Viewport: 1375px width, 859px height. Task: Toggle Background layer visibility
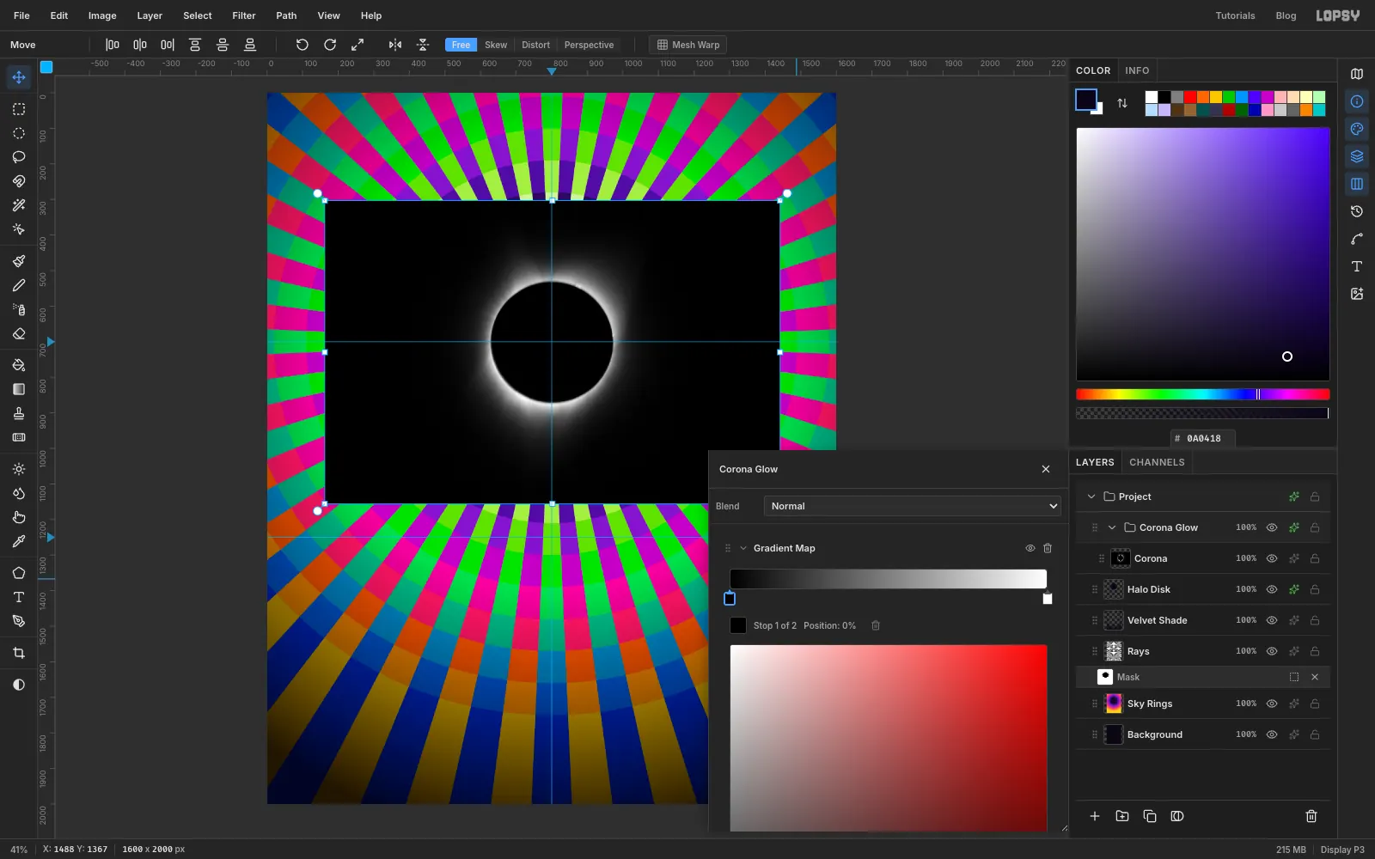(1272, 734)
